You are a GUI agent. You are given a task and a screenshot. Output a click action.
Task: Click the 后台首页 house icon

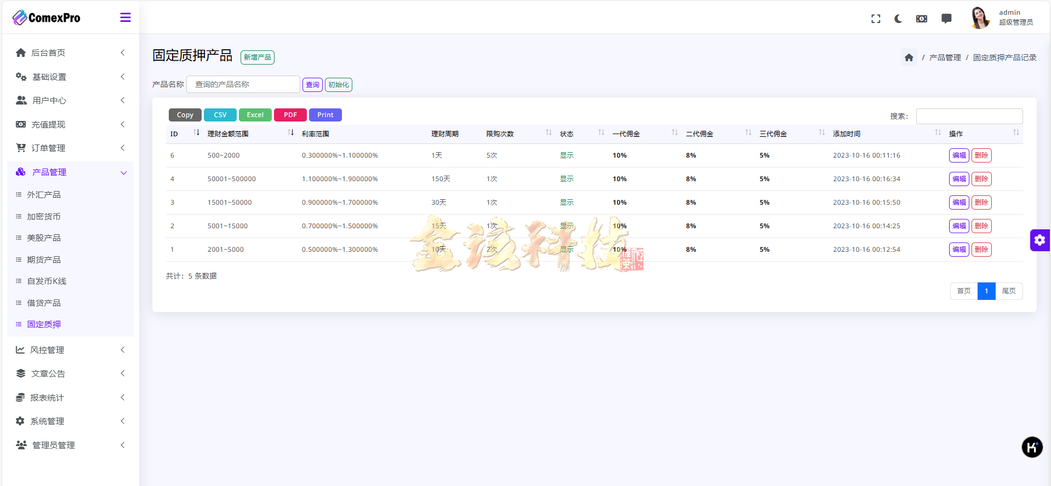[21, 53]
